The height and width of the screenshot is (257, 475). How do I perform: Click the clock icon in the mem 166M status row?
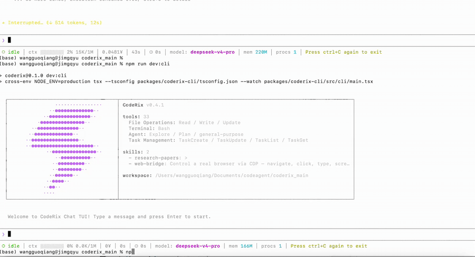coord(136,246)
